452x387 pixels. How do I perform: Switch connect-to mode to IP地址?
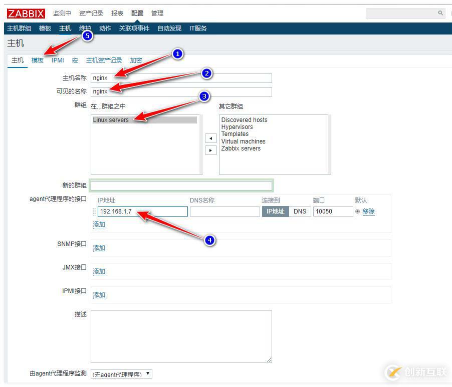coord(275,211)
